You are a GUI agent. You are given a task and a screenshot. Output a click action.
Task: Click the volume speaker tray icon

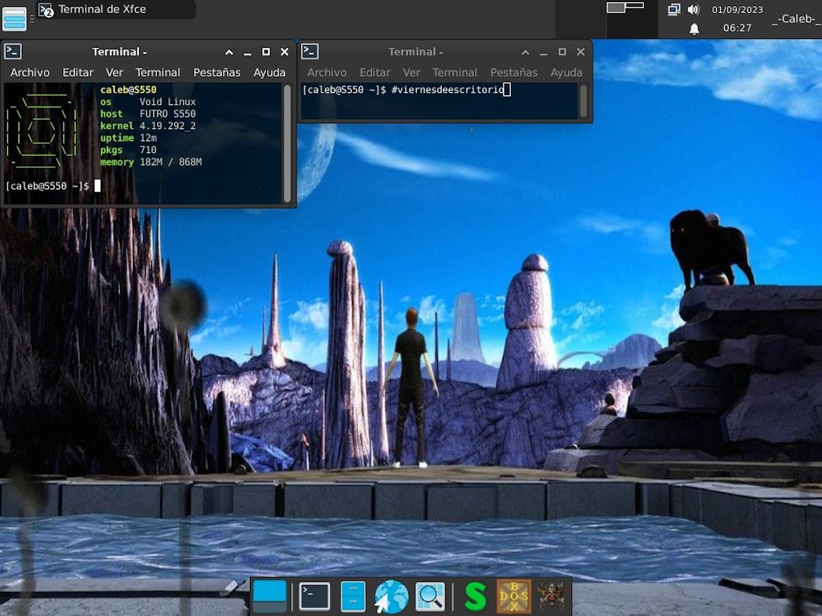[693, 10]
